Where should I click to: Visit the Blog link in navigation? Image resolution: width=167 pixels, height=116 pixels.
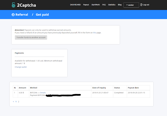pyautogui.click(x=120, y=5)
